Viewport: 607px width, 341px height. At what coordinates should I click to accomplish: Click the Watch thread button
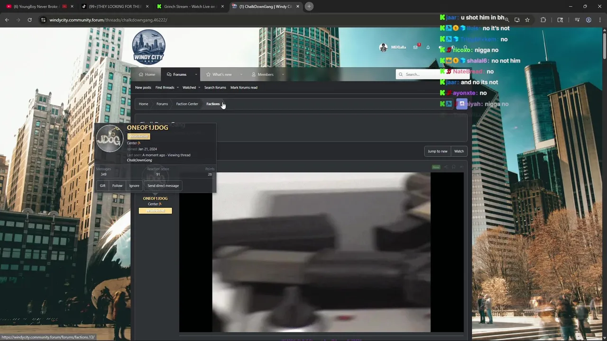459,151
